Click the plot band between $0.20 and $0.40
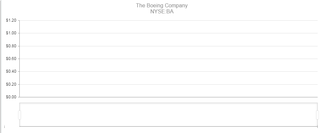Viewport: 320px width, 133px height. [x=168, y=78]
